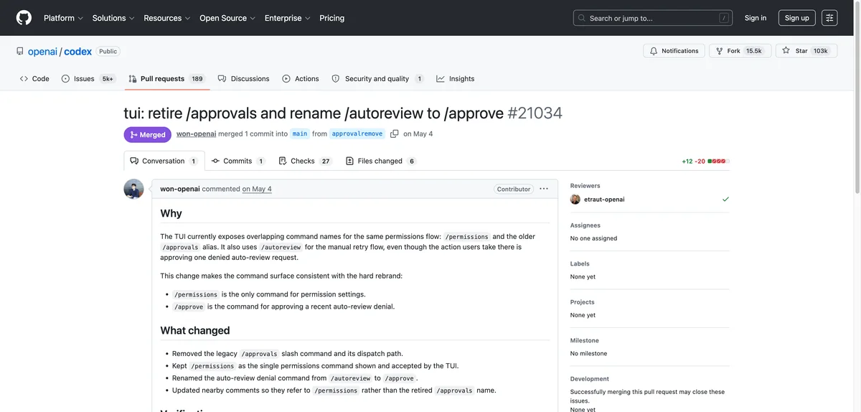Switch to the Conversation tab
Screen dimensions: 861x412
tap(164, 161)
